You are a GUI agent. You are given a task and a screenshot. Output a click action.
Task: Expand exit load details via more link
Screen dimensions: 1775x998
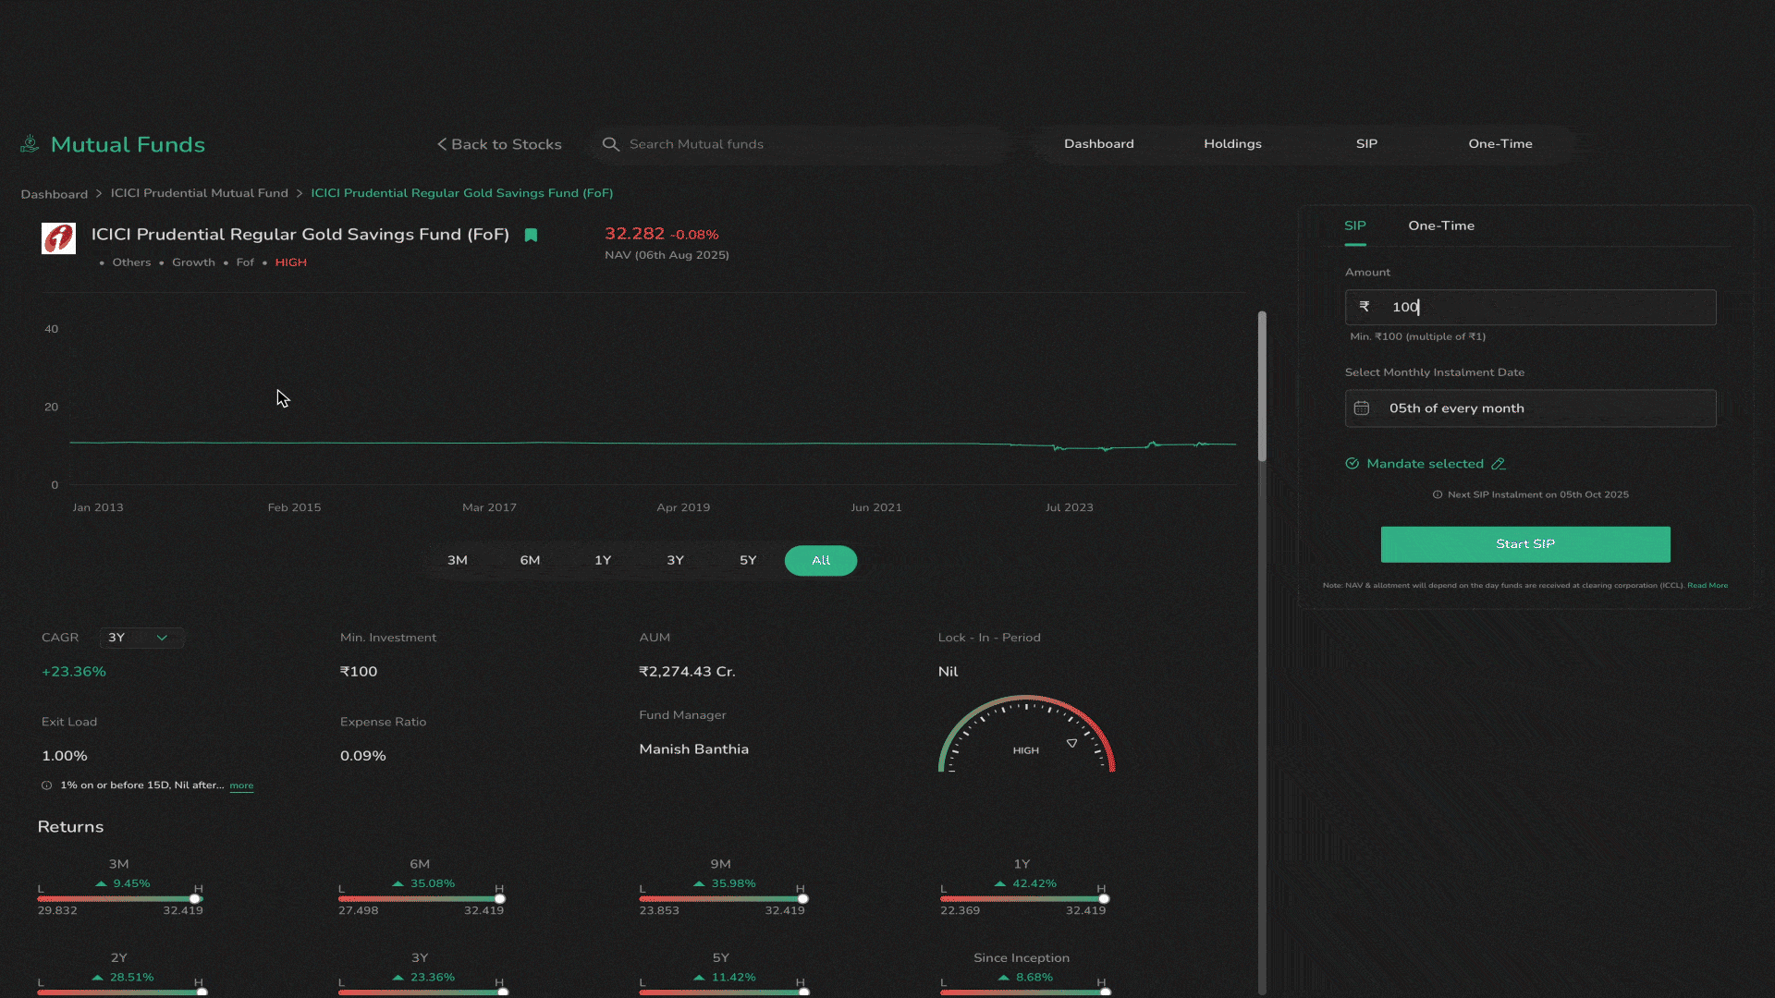point(241,785)
